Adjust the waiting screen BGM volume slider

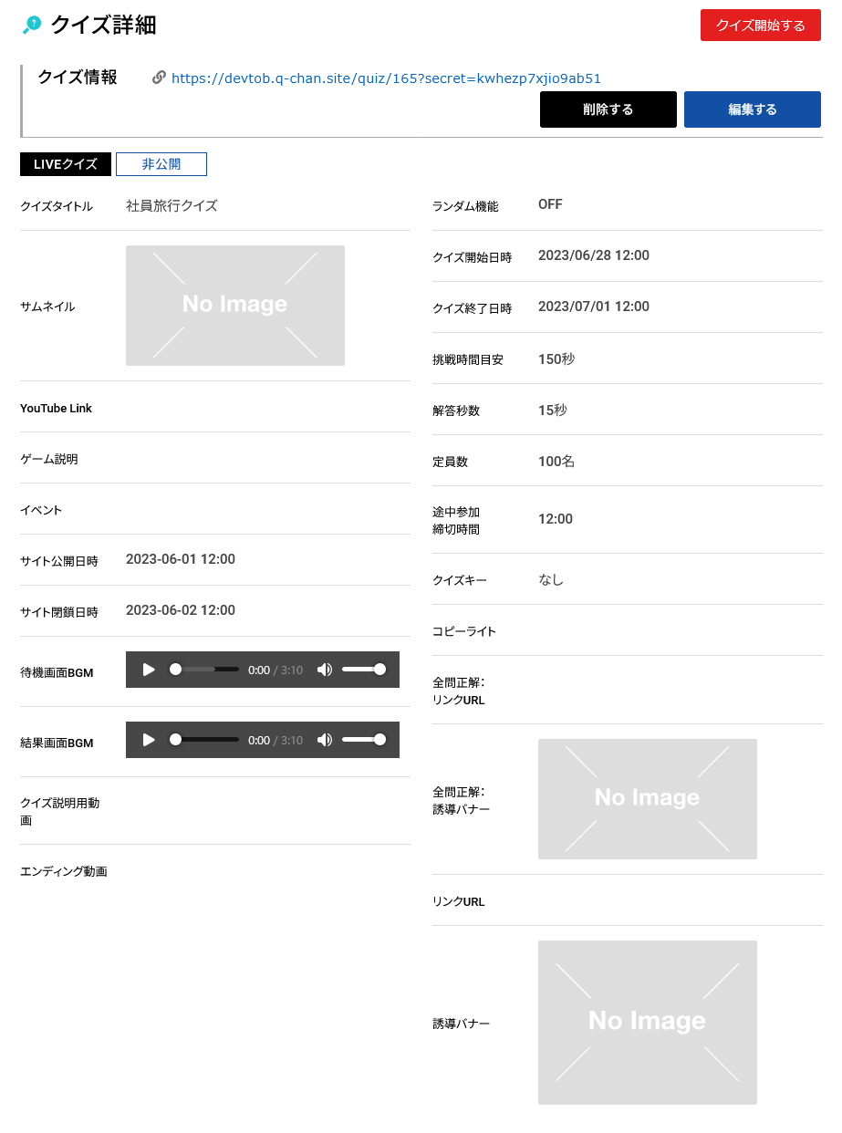[x=363, y=670]
